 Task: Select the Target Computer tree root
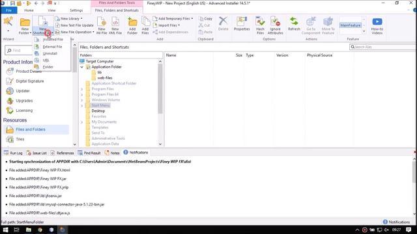coord(100,61)
